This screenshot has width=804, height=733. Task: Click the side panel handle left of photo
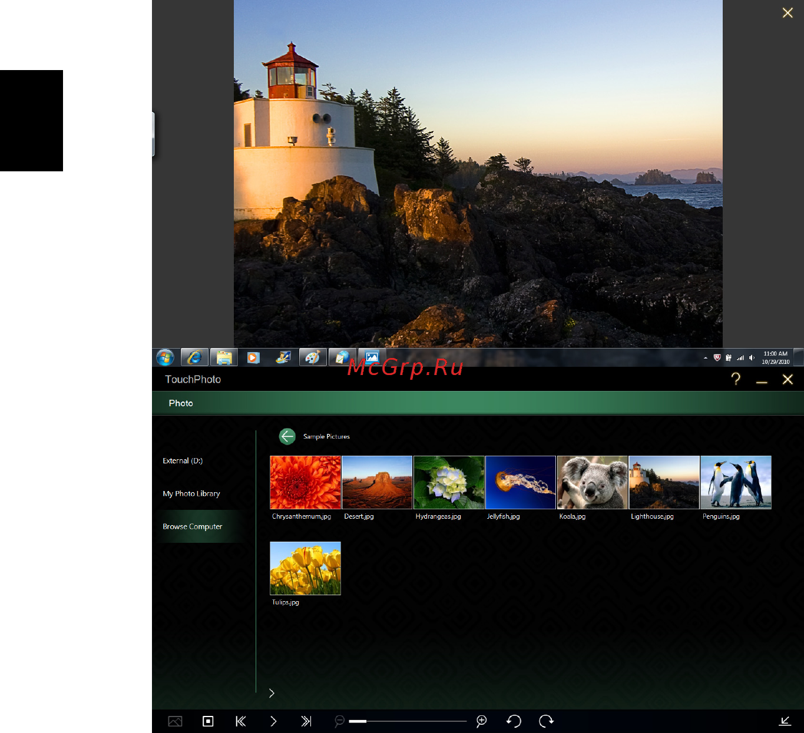coord(153,134)
